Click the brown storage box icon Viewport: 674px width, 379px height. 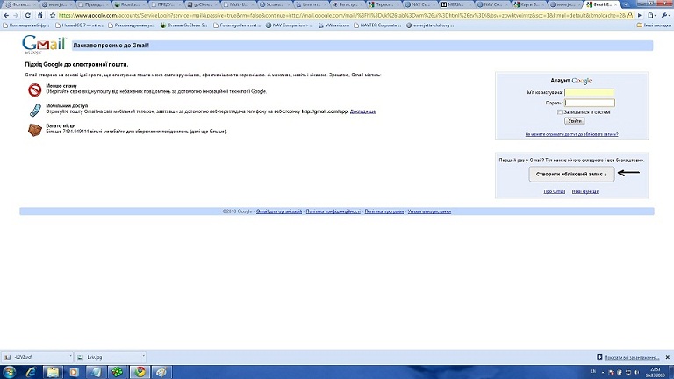click(35, 130)
